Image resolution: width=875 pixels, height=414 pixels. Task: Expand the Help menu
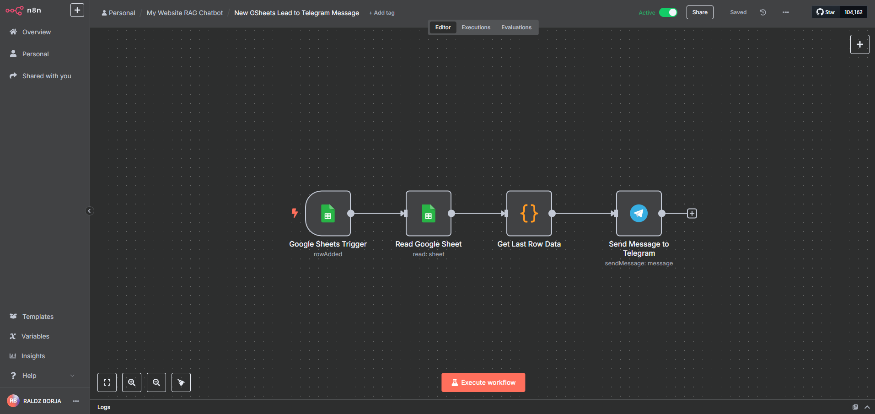click(x=42, y=376)
